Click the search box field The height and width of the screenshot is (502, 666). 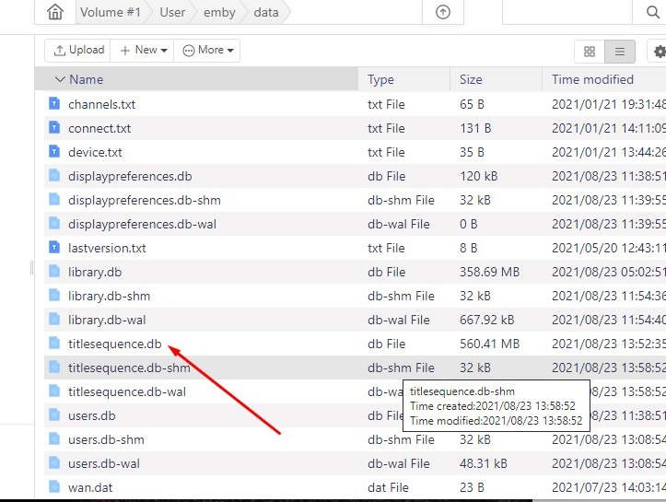(x=567, y=12)
